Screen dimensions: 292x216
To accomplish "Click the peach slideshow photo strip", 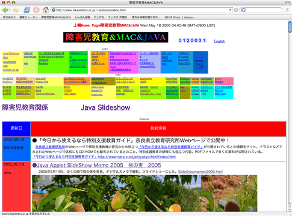I will pos(144,193).
